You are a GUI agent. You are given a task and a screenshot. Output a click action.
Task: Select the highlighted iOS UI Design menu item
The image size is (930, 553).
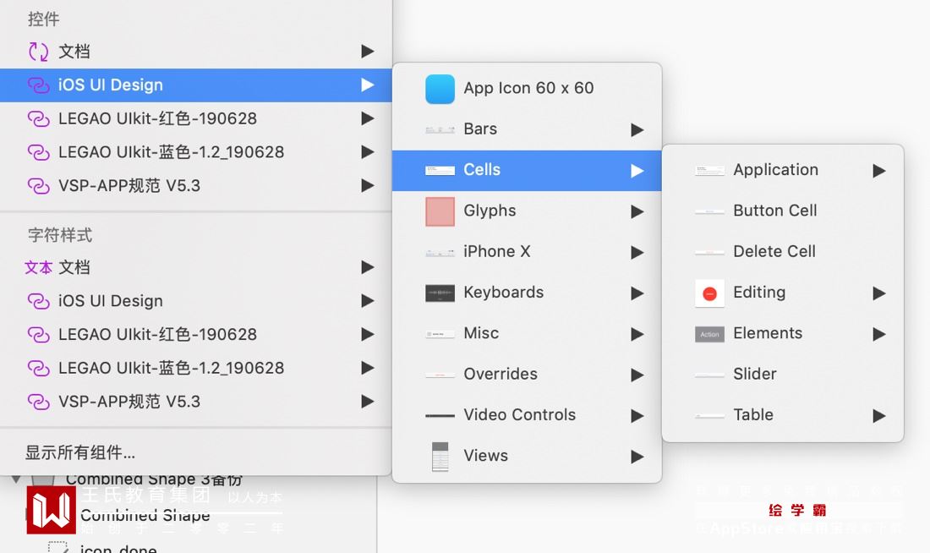point(196,85)
